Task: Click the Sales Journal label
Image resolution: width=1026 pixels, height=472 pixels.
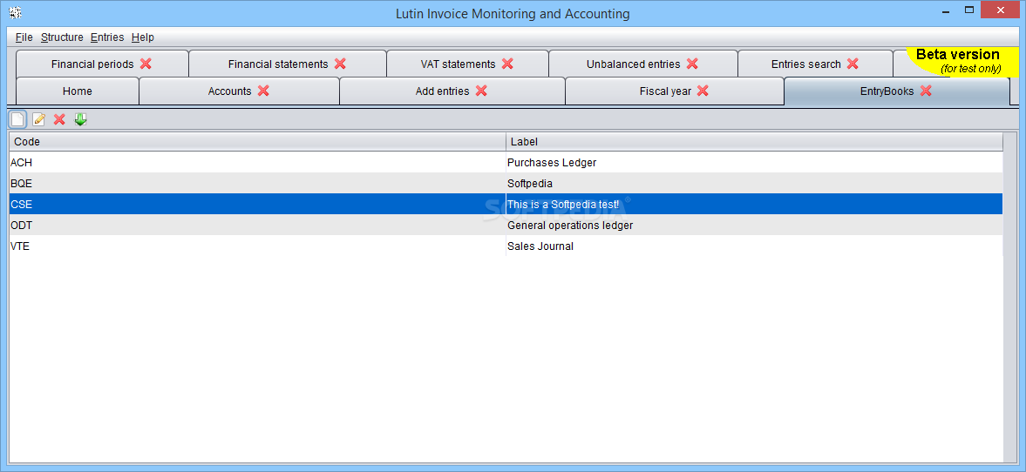Action: point(540,246)
